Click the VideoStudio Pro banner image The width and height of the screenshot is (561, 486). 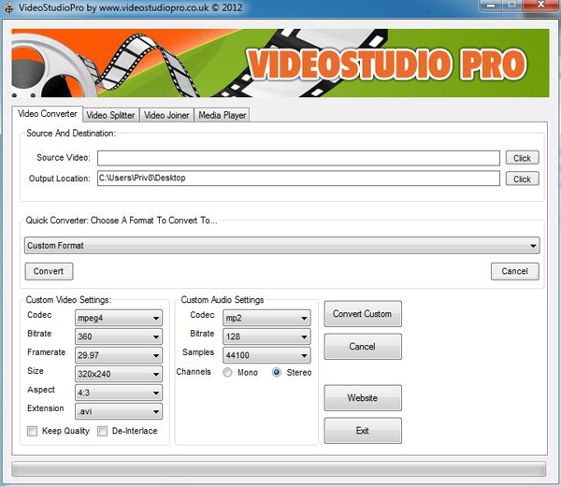(280, 63)
